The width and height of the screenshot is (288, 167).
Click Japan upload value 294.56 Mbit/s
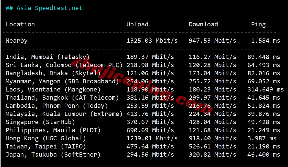click(x=150, y=155)
